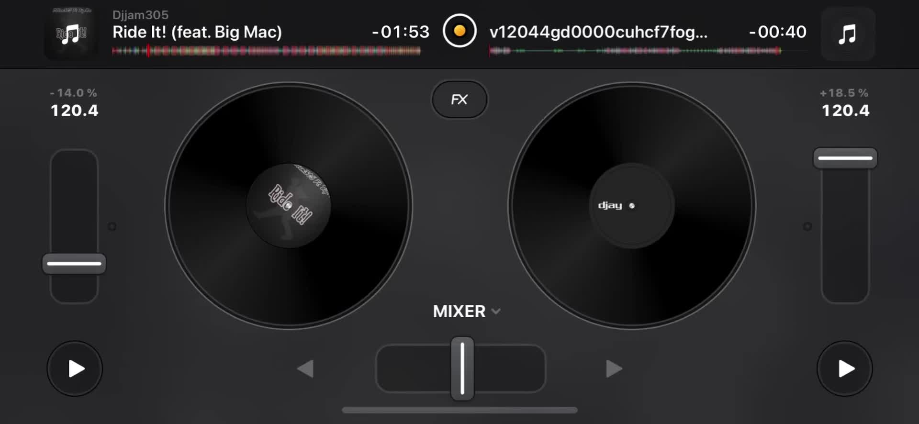The height and width of the screenshot is (424, 919).
Task: Expand the MIXER dropdown menu
Action: point(467,311)
